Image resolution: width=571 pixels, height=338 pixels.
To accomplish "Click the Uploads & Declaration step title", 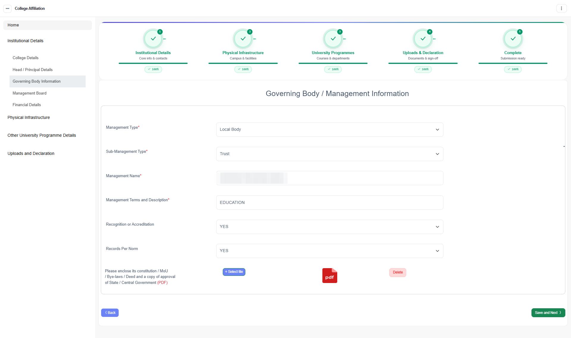I will 423,53.
